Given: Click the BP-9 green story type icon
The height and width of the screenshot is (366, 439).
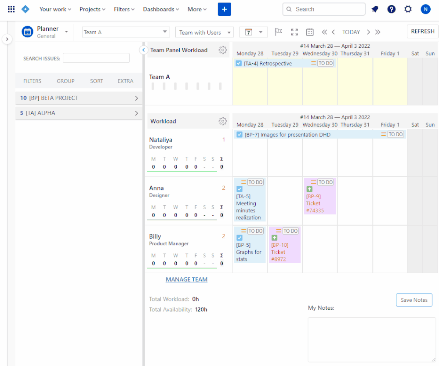Looking at the screenshot, I should 309,189.
